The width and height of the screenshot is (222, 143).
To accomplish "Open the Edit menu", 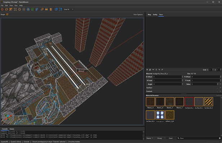I will click(x=6, y=5).
